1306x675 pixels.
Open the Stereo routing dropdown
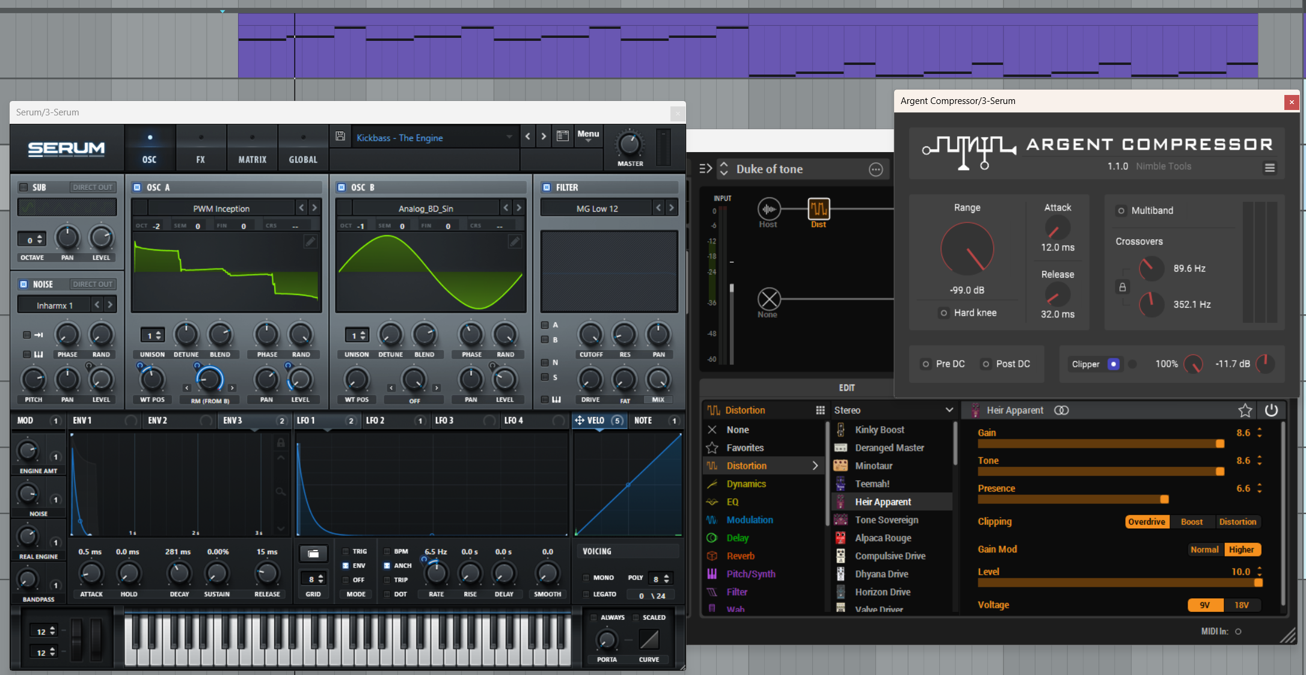[x=893, y=411]
